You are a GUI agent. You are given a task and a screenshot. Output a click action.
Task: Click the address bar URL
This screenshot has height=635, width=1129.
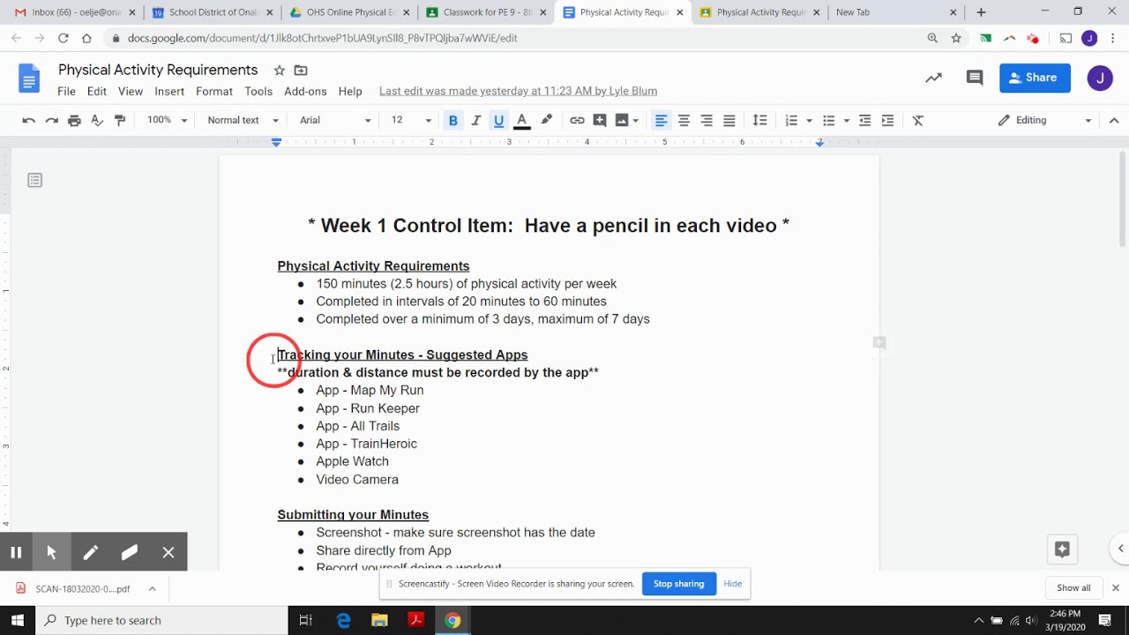[323, 38]
